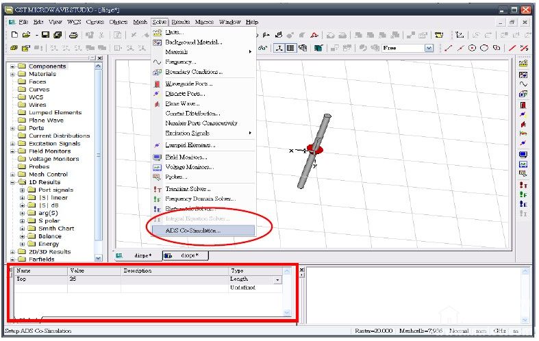Screen dimensions: 539x341
Task: Expand the Ports tree folder
Action: [x=12, y=128]
